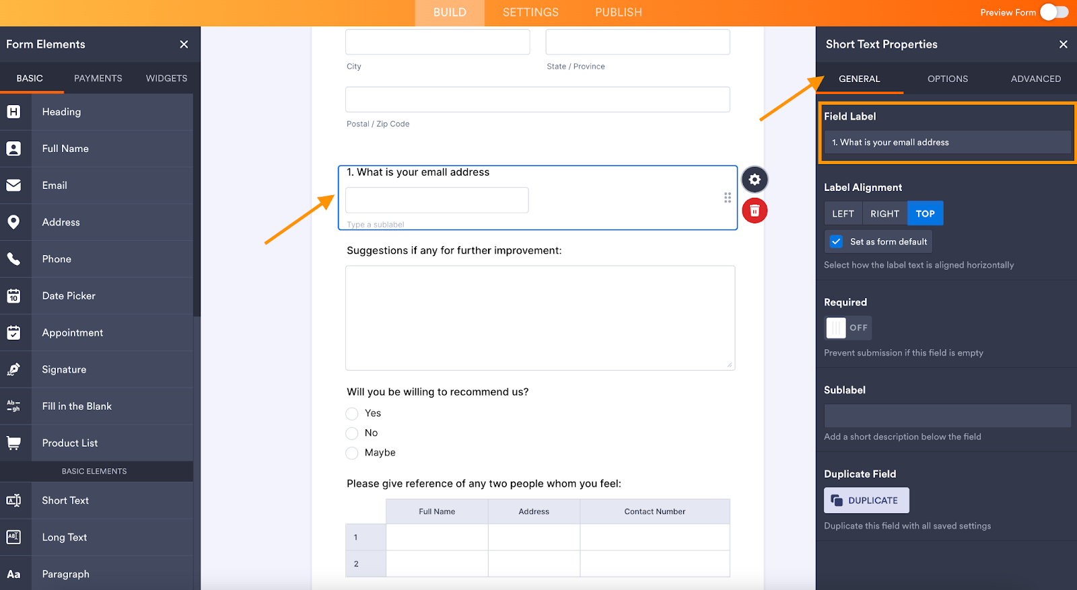
Task: Select the General properties tab
Action: tap(860, 79)
